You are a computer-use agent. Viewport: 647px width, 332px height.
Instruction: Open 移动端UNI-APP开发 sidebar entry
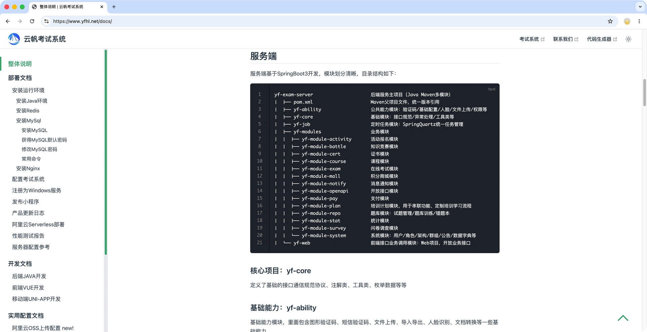(36, 299)
